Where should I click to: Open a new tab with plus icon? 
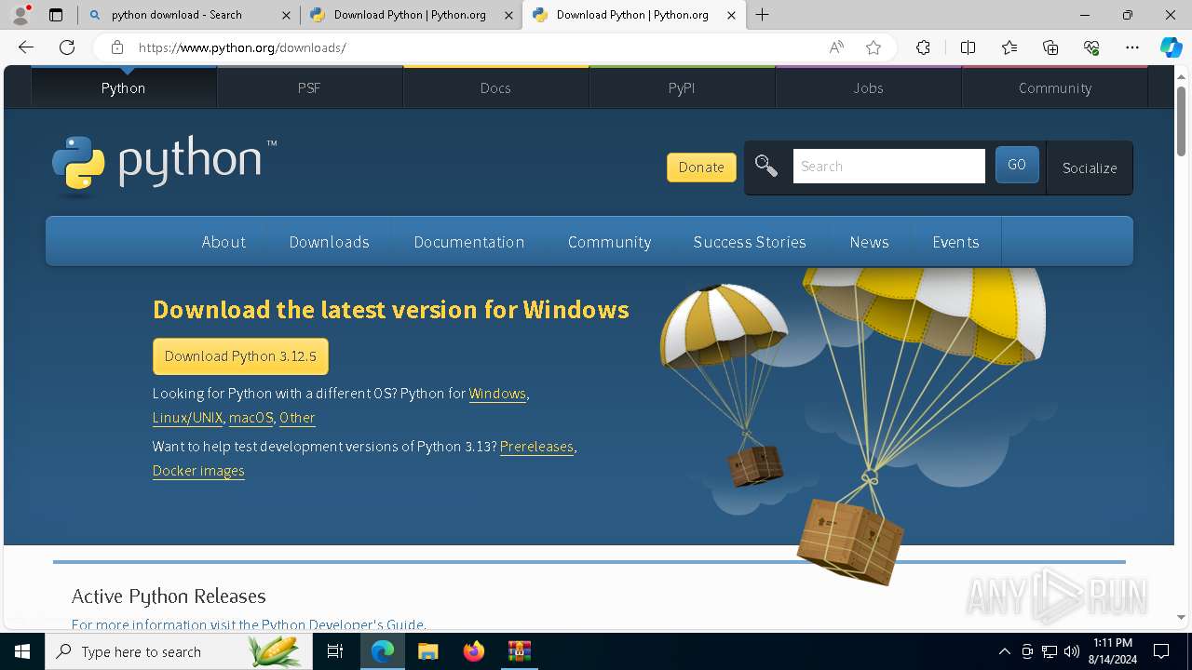click(x=763, y=15)
